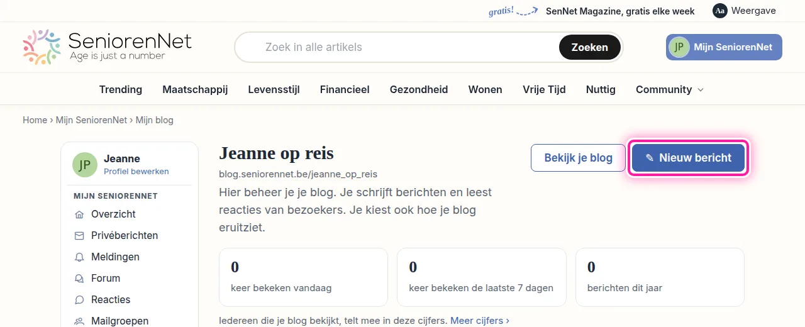Open the Wonen section
The image size is (805, 327).
(486, 89)
